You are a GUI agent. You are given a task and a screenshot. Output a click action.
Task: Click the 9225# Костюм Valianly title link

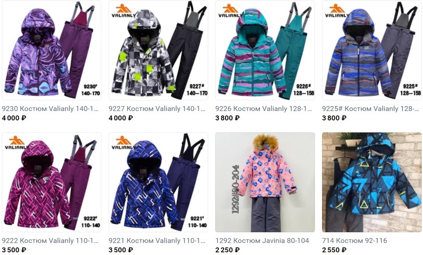pos(371,109)
